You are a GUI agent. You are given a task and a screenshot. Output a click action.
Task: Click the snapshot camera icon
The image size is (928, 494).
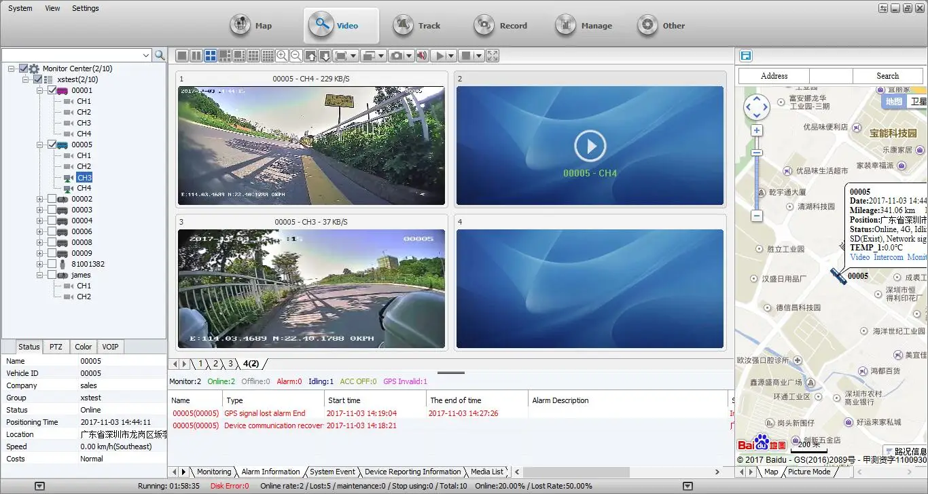coord(396,56)
